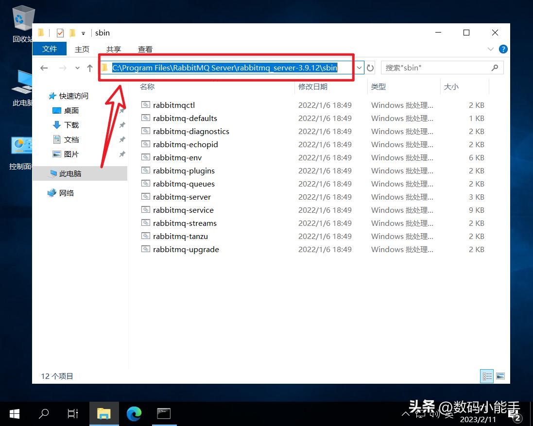Expand the address bar history dropdown
The height and width of the screenshot is (426, 533).
click(x=359, y=68)
